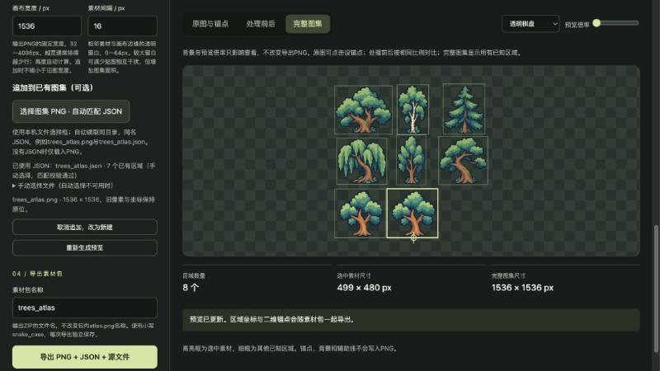Viewport: 660px width, 371px height.
Task: Select the leaning bonsai-style tree sprite
Action: (x=463, y=161)
